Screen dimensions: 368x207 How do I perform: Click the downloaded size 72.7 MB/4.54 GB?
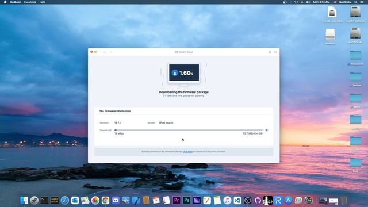click(x=252, y=133)
